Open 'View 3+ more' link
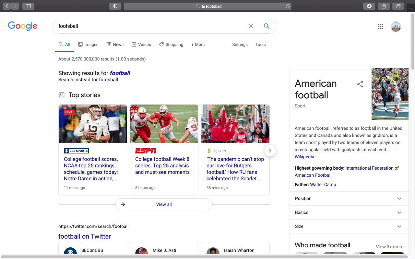The image size is (415, 259). tap(390, 247)
